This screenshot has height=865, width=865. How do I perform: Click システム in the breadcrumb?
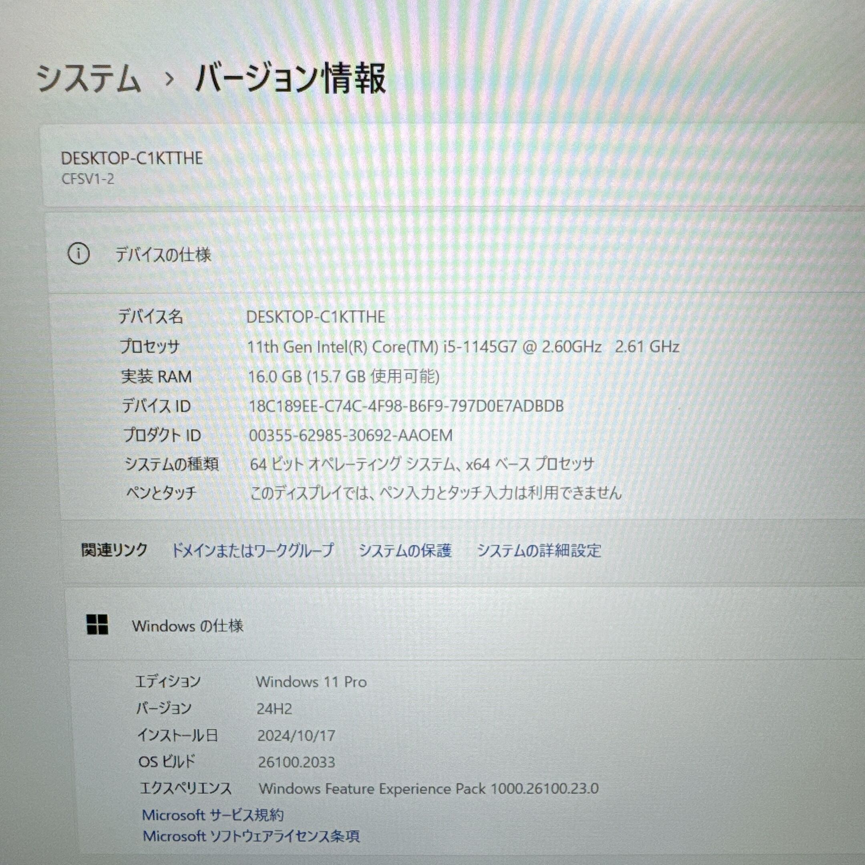pos(88,79)
